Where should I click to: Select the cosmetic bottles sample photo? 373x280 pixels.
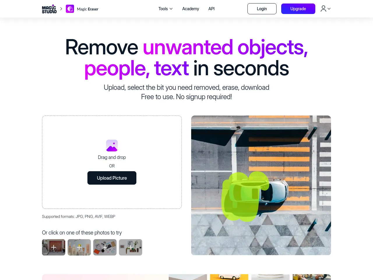click(79, 247)
